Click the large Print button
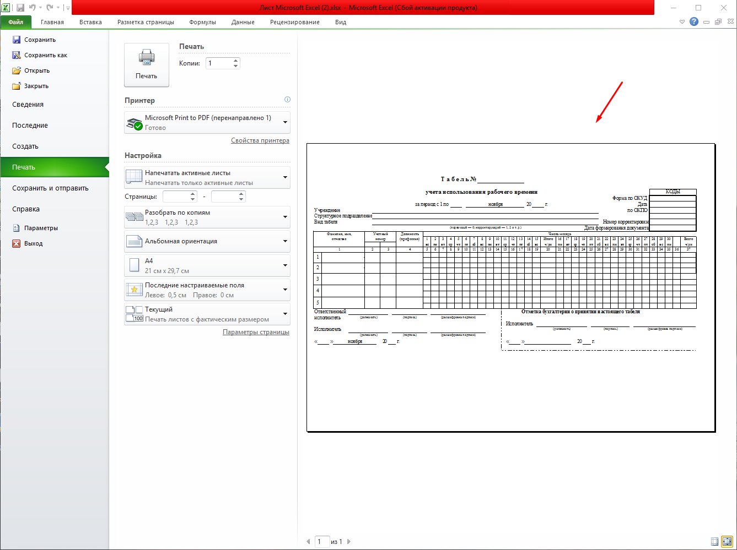The width and height of the screenshot is (737, 550). [147, 65]
